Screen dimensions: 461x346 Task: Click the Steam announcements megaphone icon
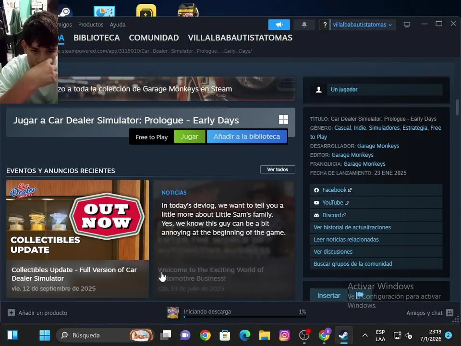pyautogui.click(x=279, y=25)
